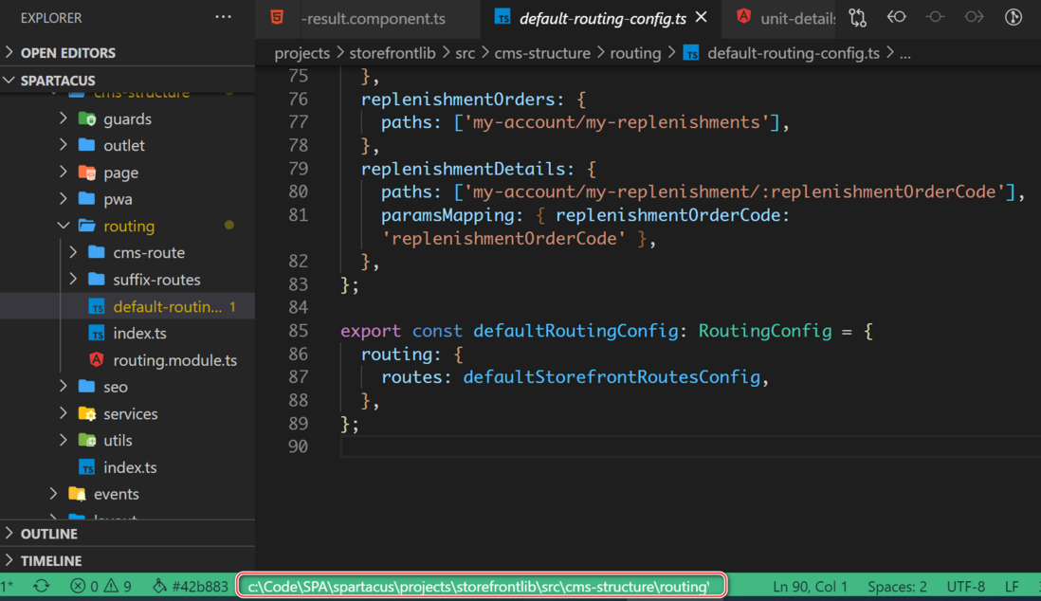The width and height of the screenshot is (1041, 601).
Task: Click the services folder icon
Action: click(x=87, y=413)
